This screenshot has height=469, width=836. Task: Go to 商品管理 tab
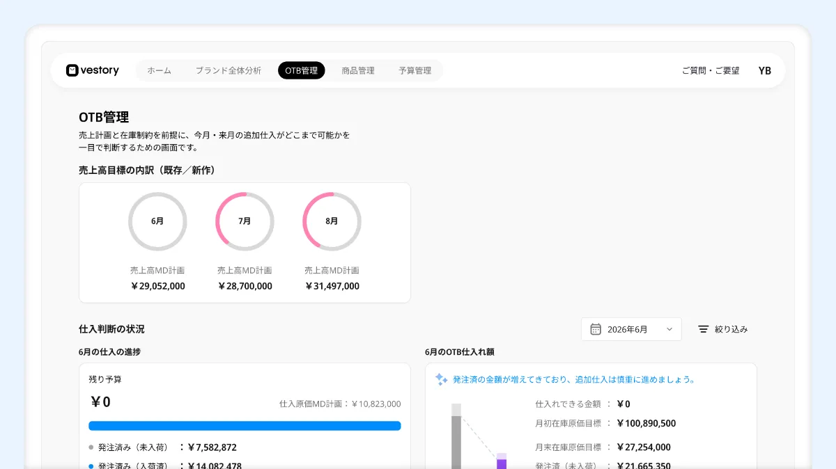point(358,70)
